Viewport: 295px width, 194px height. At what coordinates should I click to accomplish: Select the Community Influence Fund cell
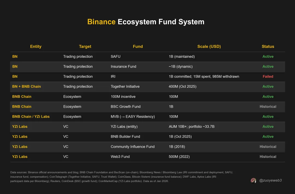132,147
